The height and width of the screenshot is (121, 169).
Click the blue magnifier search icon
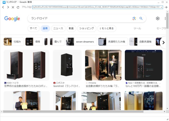click(x=141, y=18)
